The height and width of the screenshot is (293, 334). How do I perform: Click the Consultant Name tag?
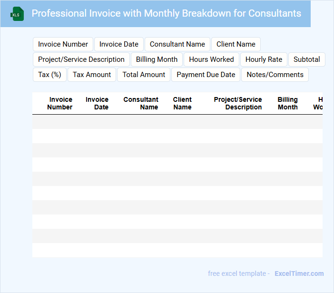click(x=177, y=44)
